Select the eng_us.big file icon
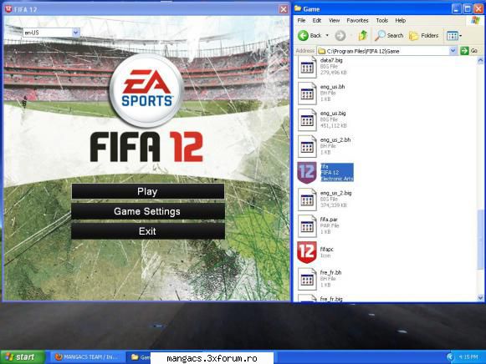The height and width of the screenshot is (364, 486). 307,120
